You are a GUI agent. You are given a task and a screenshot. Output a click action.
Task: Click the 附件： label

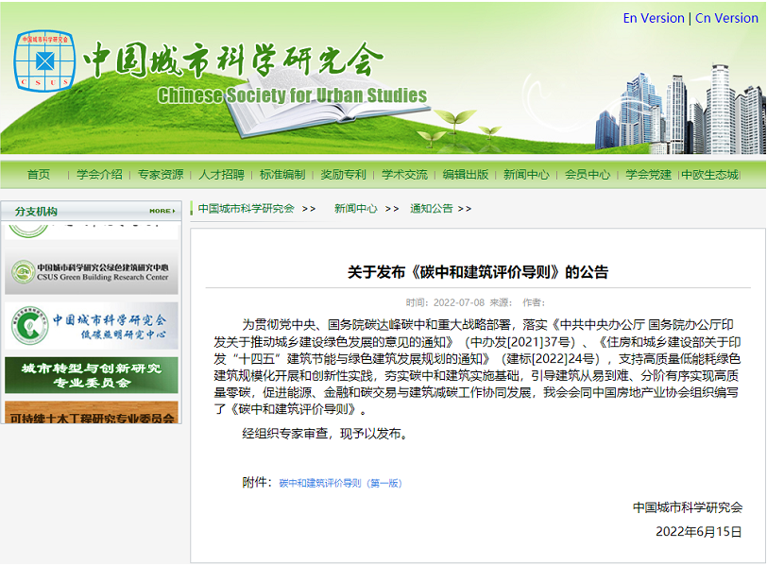coord(257,483)
